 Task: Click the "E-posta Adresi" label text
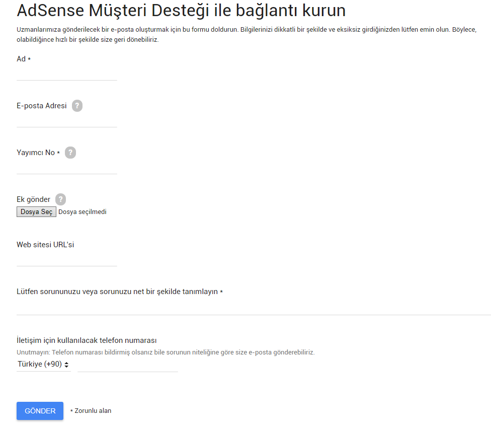click(42, 106)
